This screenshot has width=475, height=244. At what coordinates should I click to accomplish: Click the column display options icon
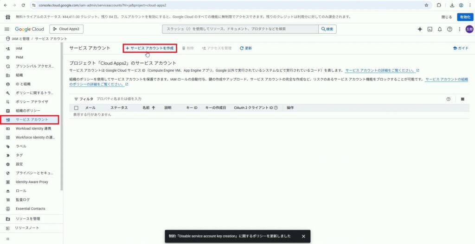(462, 99)
